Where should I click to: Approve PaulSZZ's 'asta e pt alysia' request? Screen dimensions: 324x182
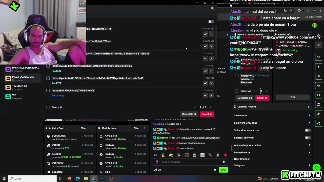pos(205,71)
